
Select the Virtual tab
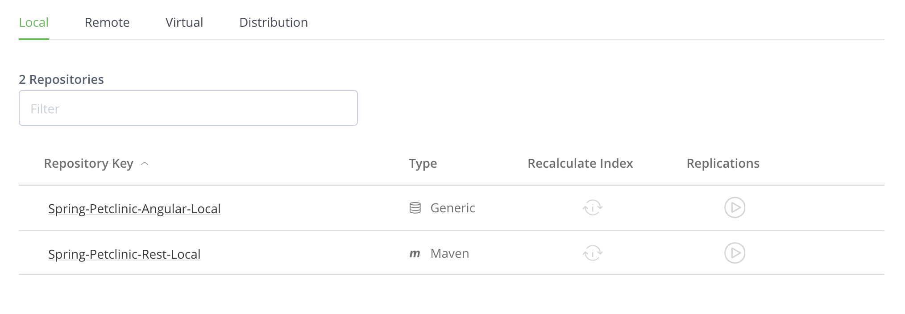[x=184, y=22]
